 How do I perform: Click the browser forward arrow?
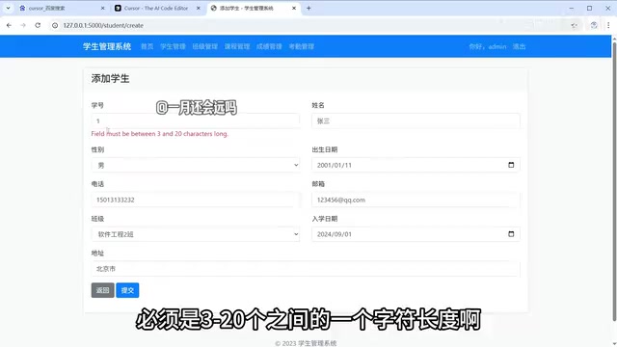coord(23,25)
